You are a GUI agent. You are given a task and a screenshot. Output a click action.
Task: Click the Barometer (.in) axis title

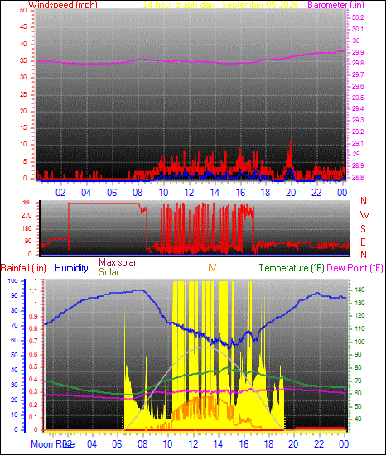[x=335, y=5]
